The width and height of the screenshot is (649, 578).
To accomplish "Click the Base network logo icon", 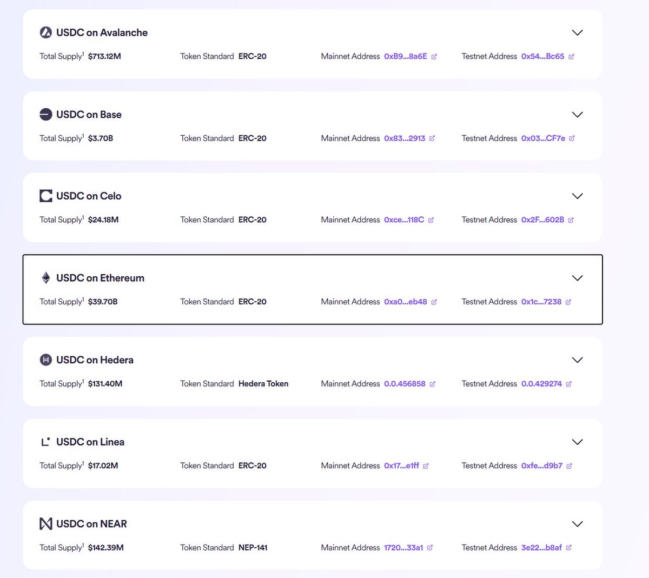I will pyautogui.click(x=46, y=114).
